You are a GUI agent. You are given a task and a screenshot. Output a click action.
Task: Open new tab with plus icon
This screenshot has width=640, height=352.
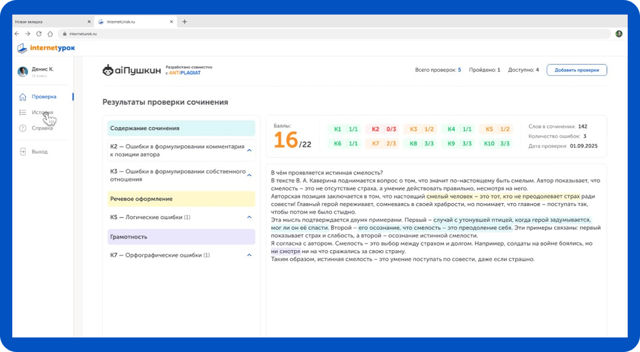(x=184, y=22)
